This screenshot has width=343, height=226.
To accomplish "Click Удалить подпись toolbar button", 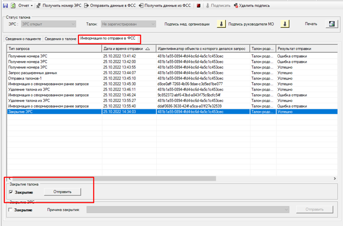I will click(x=252, y=6).
